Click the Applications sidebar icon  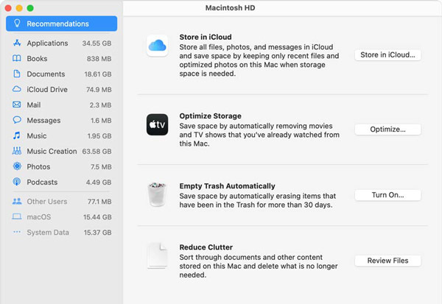tap(17, 43)
